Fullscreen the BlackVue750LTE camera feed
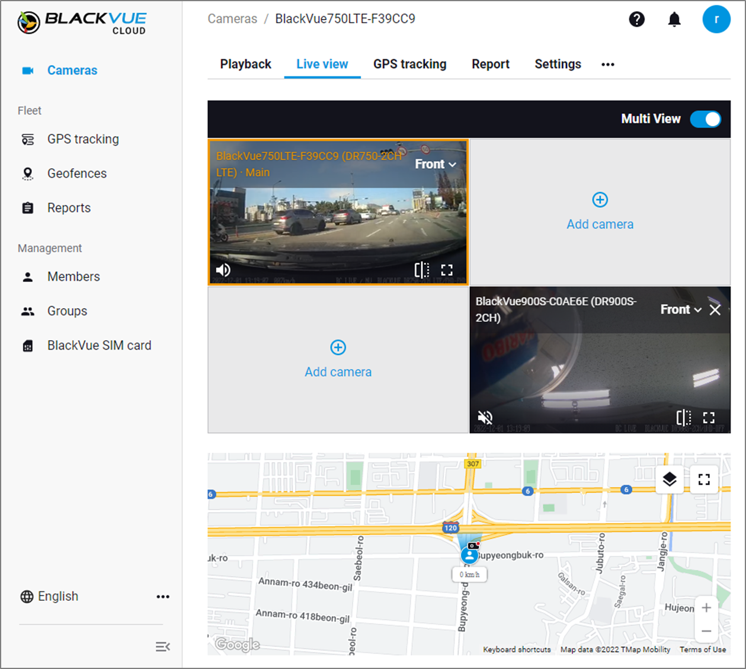This screenshot has width=746, height=669. click(447, 270)
